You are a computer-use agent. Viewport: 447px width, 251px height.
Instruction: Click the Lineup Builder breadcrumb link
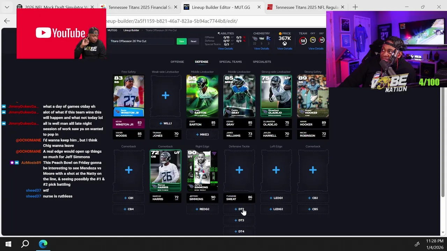(x=131, y=30)
